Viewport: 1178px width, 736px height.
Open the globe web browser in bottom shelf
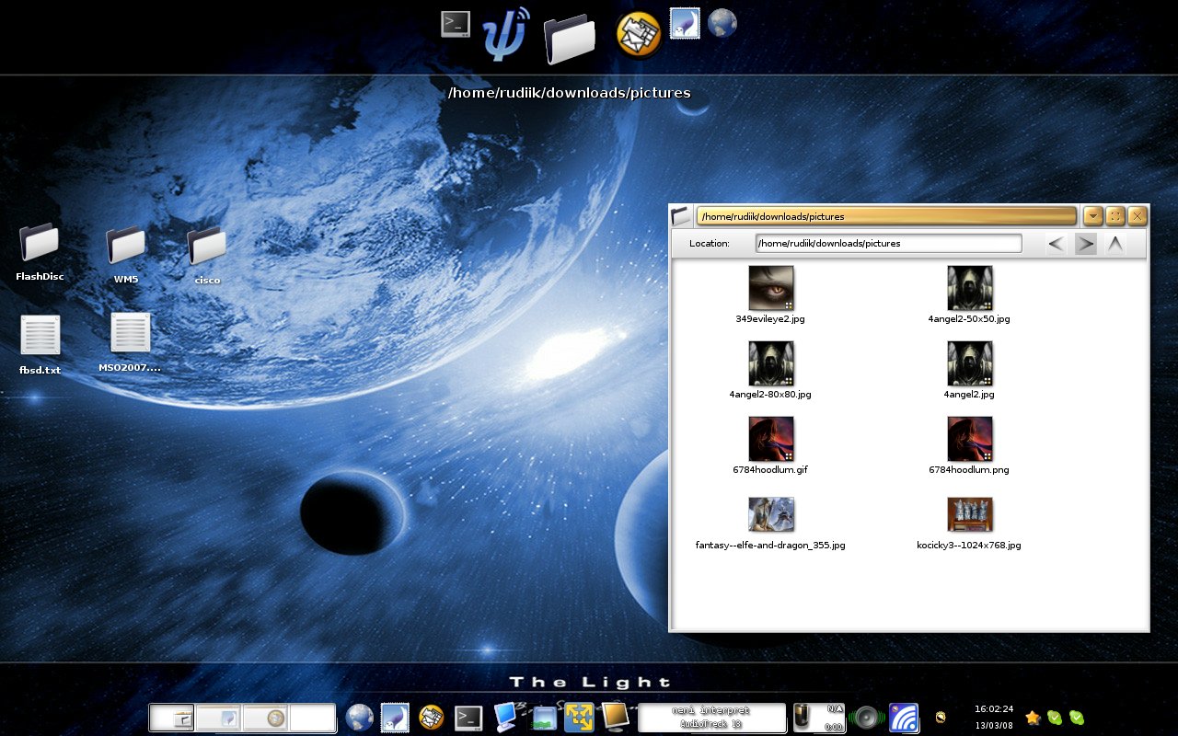[x=359, y=718]
